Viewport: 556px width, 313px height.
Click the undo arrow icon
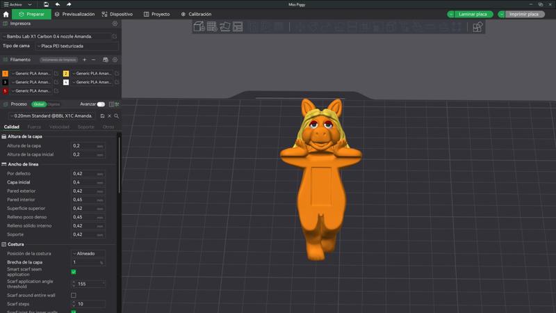[x=58, y=4]
